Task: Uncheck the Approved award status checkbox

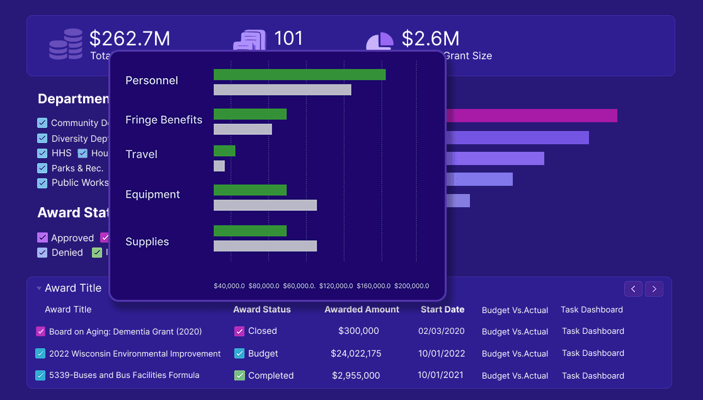Action: [x=42, y=238]
